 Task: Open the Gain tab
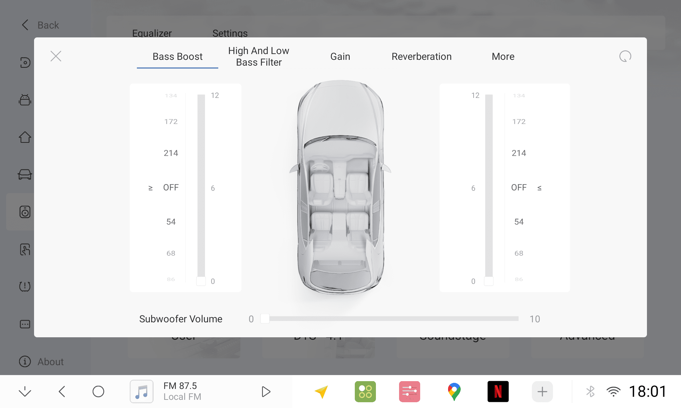click(x=340, y=56)
